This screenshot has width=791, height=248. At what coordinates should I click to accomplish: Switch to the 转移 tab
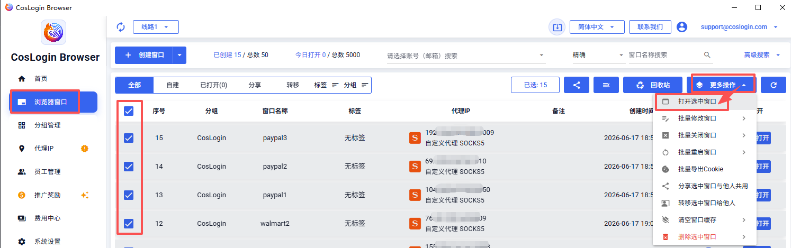coord(293,85)
